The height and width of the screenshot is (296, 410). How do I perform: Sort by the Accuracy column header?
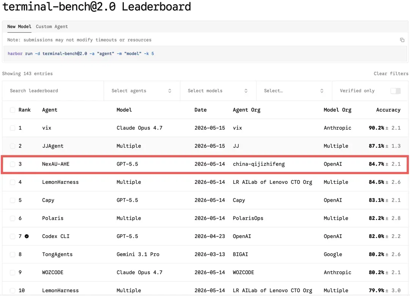click(388, 110)
